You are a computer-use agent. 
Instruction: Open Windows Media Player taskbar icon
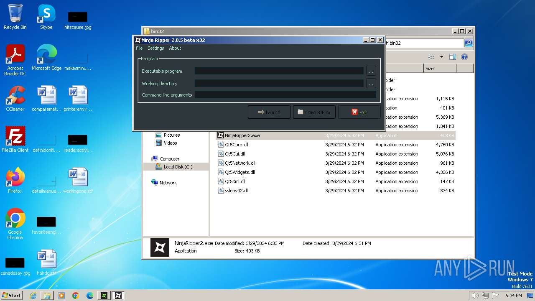tap(61, 296)
